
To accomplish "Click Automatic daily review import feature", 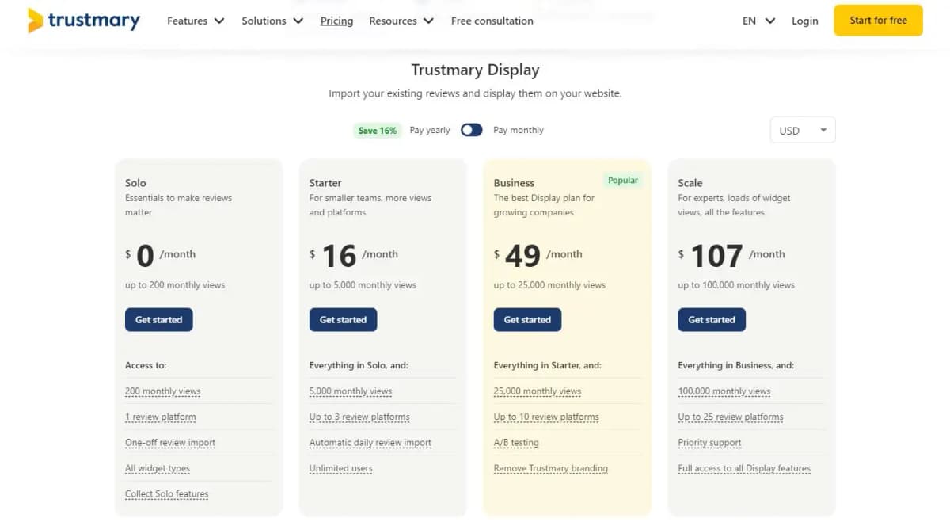I will (370, 443).
